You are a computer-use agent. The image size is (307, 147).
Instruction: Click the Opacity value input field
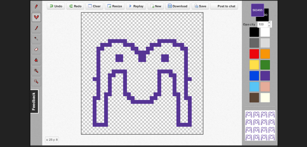(262, 24)
